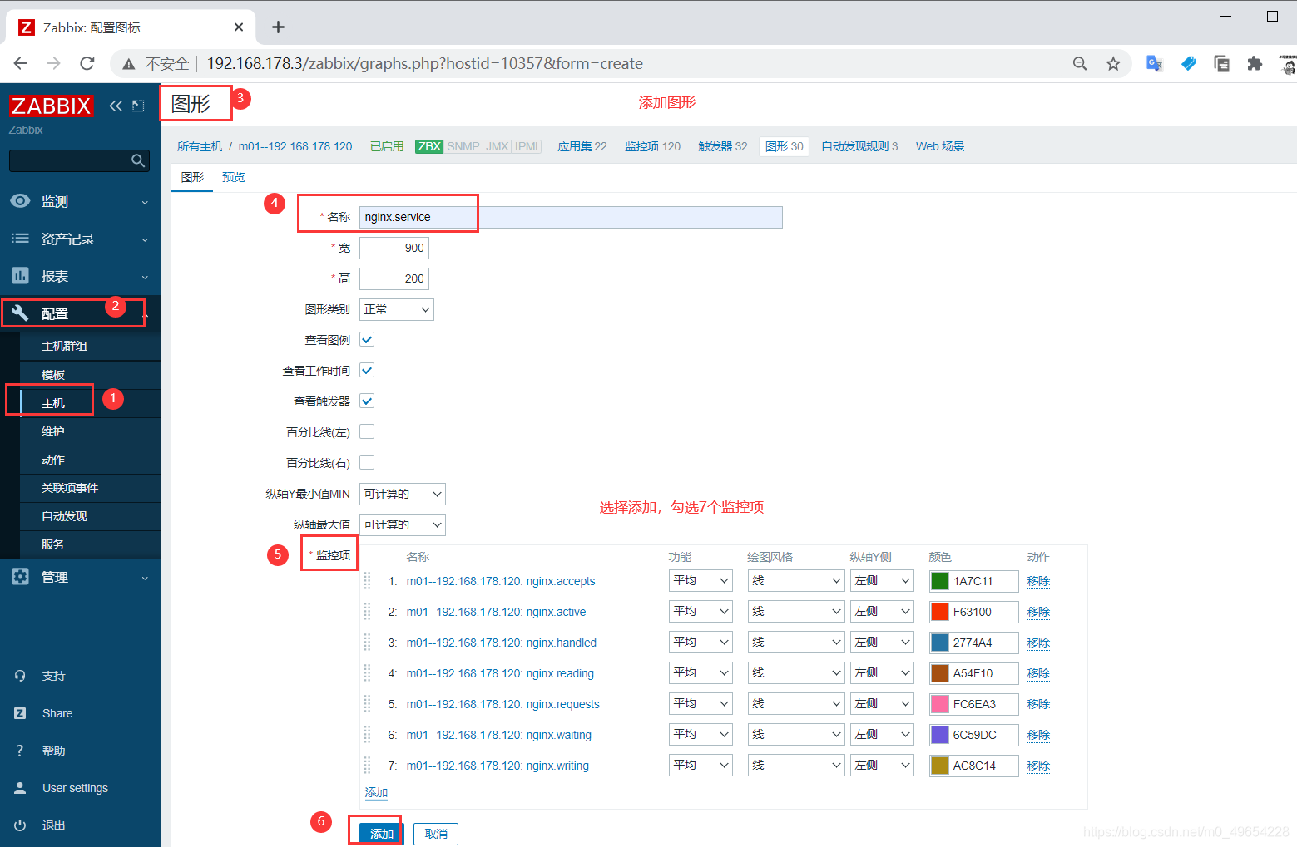Open the browser zoom magnifier icon
Image resolution: width=1297 pixels, height=847 pixels.
coord(1080,63)
